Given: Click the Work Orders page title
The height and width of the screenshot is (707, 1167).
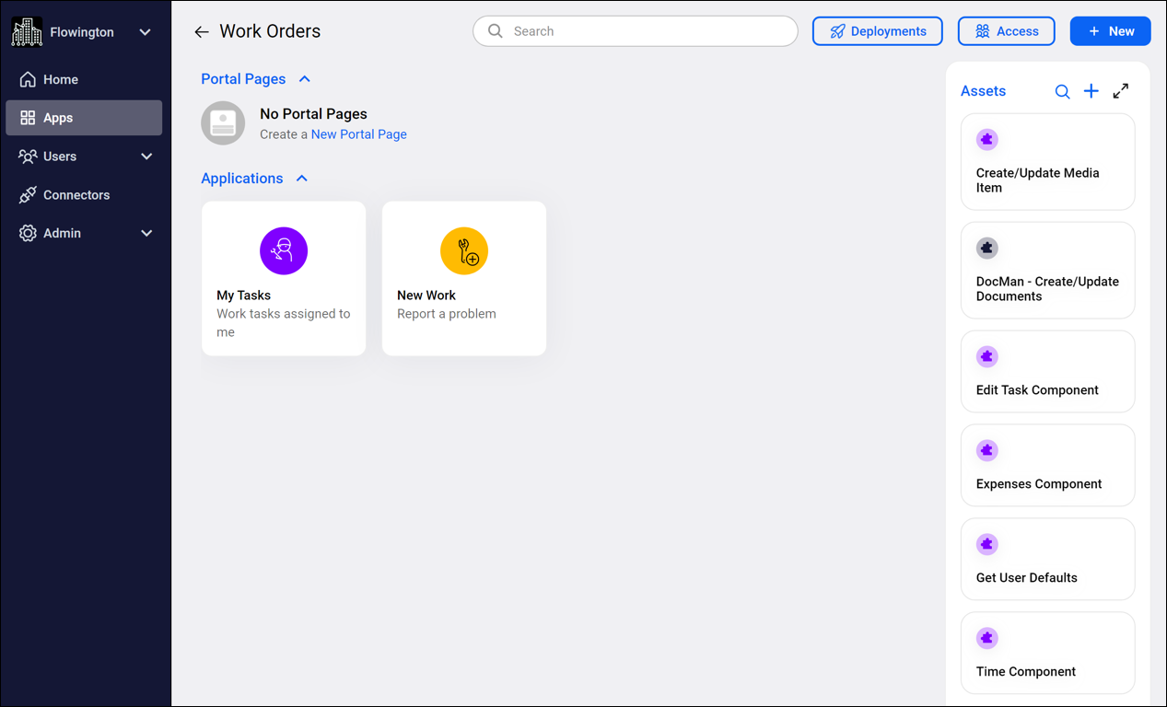Looking at the screenshot, I should pos(270,31).
